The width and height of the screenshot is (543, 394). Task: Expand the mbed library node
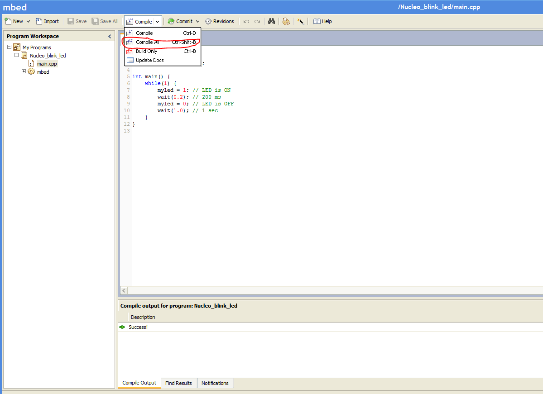[24, 71]
